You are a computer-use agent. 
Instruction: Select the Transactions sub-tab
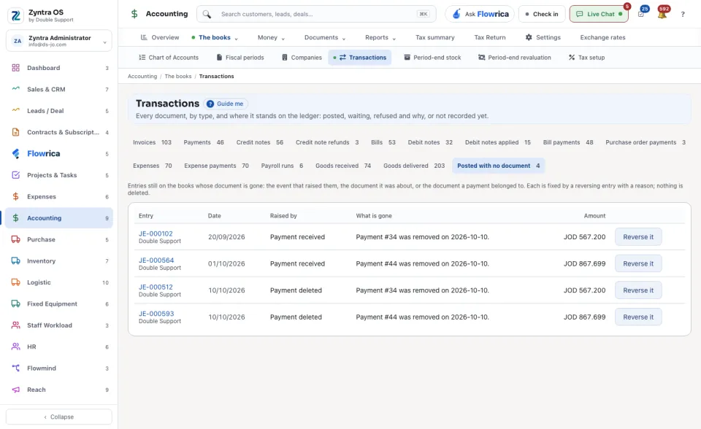[x=360, y=58]
